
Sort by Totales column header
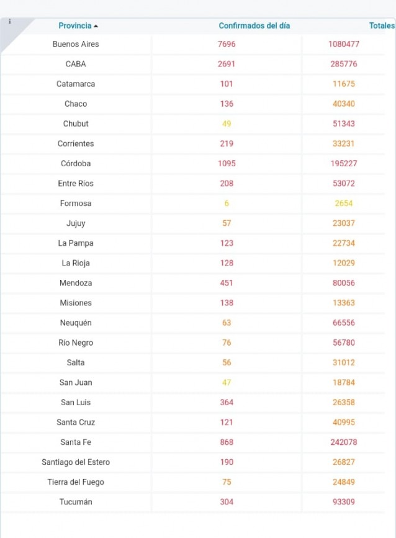[381, 25]
